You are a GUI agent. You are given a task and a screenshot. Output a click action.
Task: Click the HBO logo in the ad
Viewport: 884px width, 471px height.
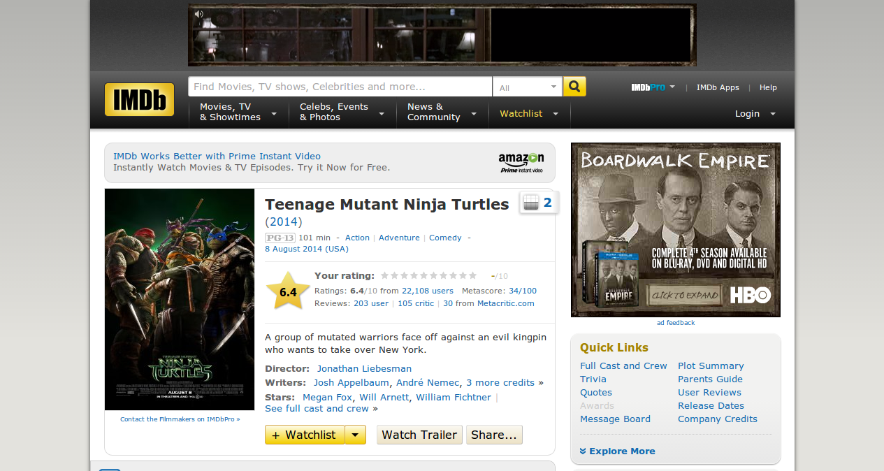click(x=750, y=295)
